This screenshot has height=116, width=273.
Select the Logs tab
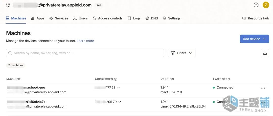point(134,18)
